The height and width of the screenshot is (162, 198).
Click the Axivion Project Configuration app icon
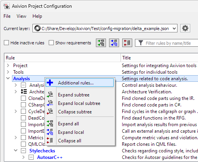(x=7, y=6)
